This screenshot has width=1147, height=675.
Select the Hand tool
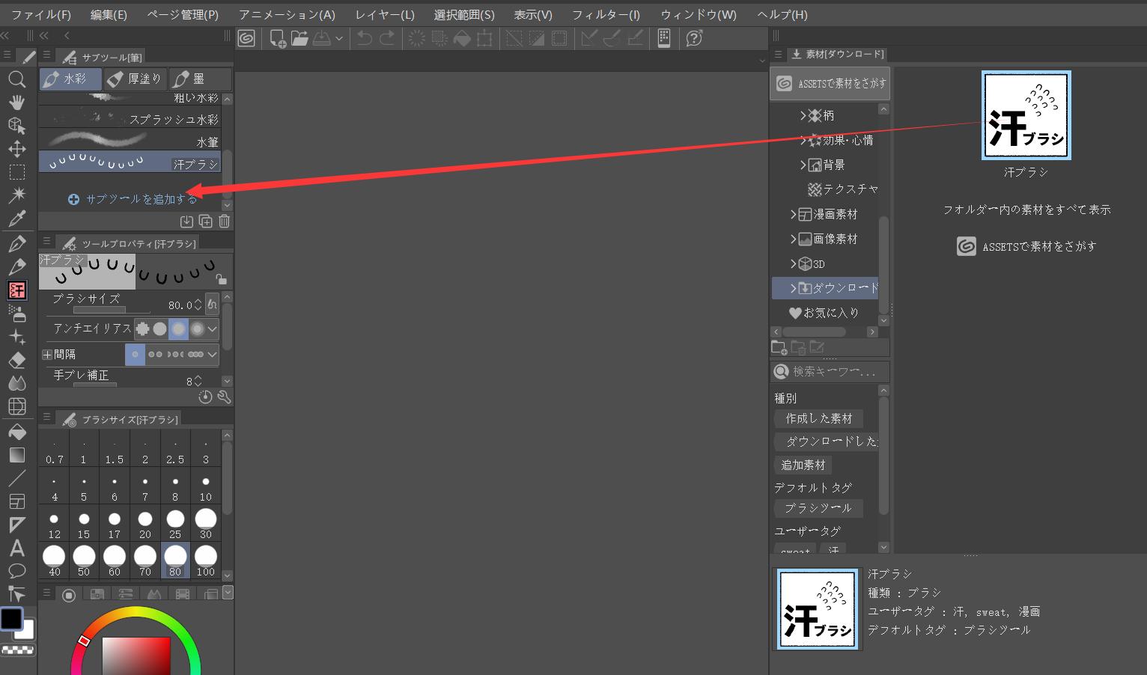(16, 103)
